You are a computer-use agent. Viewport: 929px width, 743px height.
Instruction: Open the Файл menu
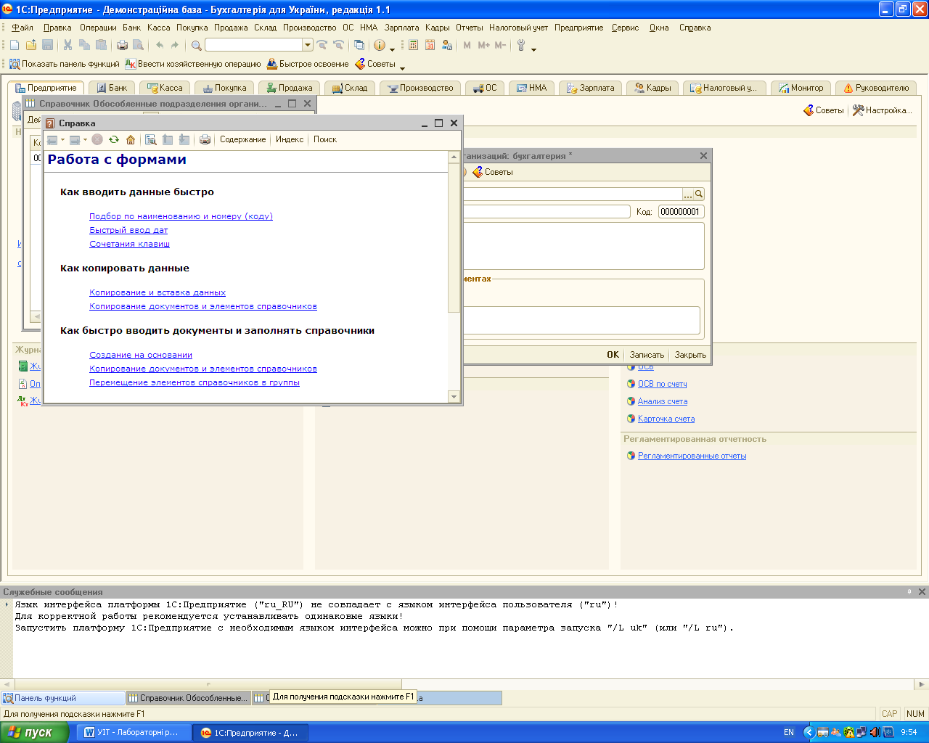[x=22, y=28]
